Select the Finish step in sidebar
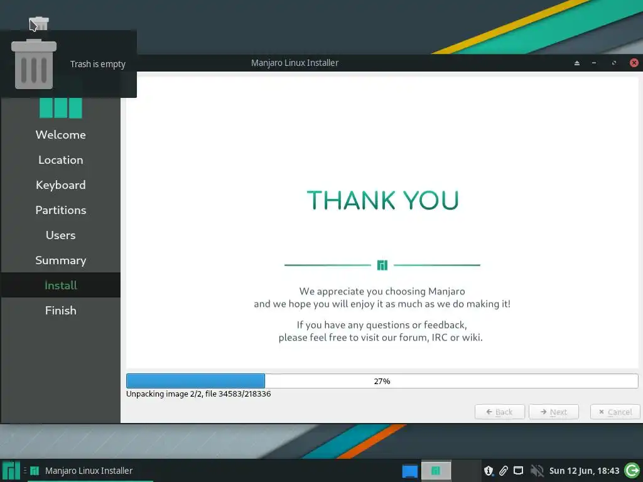The width and height of the screenshot is (643, 482). click(x=61, y=310)
